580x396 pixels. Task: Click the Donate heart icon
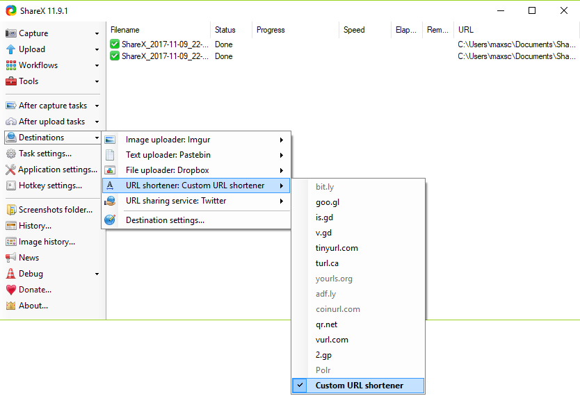[11, 290]
